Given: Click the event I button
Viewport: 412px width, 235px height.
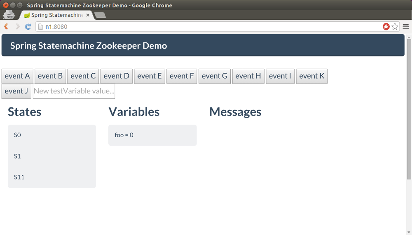Looking at the screenshot, I should (x=280, y=76).
